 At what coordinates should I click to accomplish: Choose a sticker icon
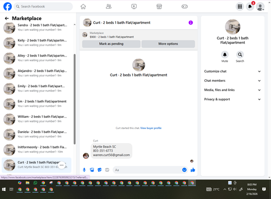click(x=100, y=170)
